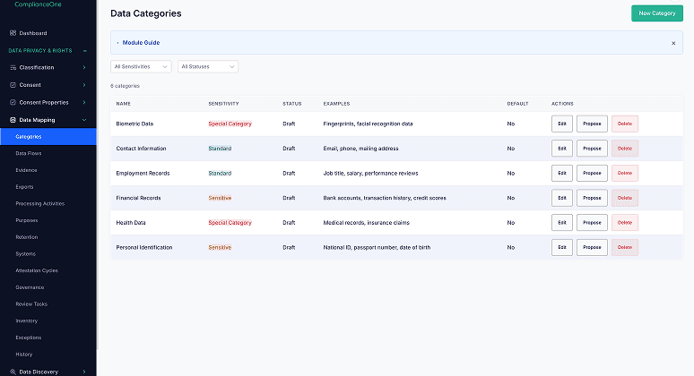Edit the Financial Records category
Viewport: 694px width, 376px height.
pyautogui.click(x=562, y=198)
